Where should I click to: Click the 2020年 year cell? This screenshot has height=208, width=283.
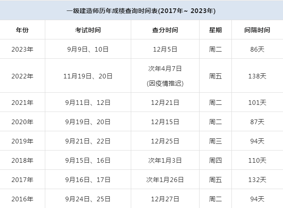[23, 122]
